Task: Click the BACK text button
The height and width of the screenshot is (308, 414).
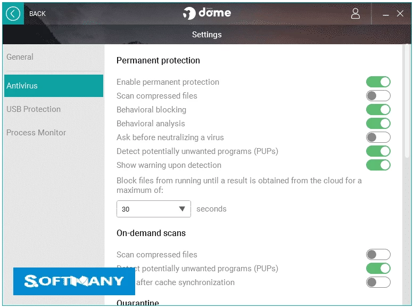Action: click(x=37, y=14)
